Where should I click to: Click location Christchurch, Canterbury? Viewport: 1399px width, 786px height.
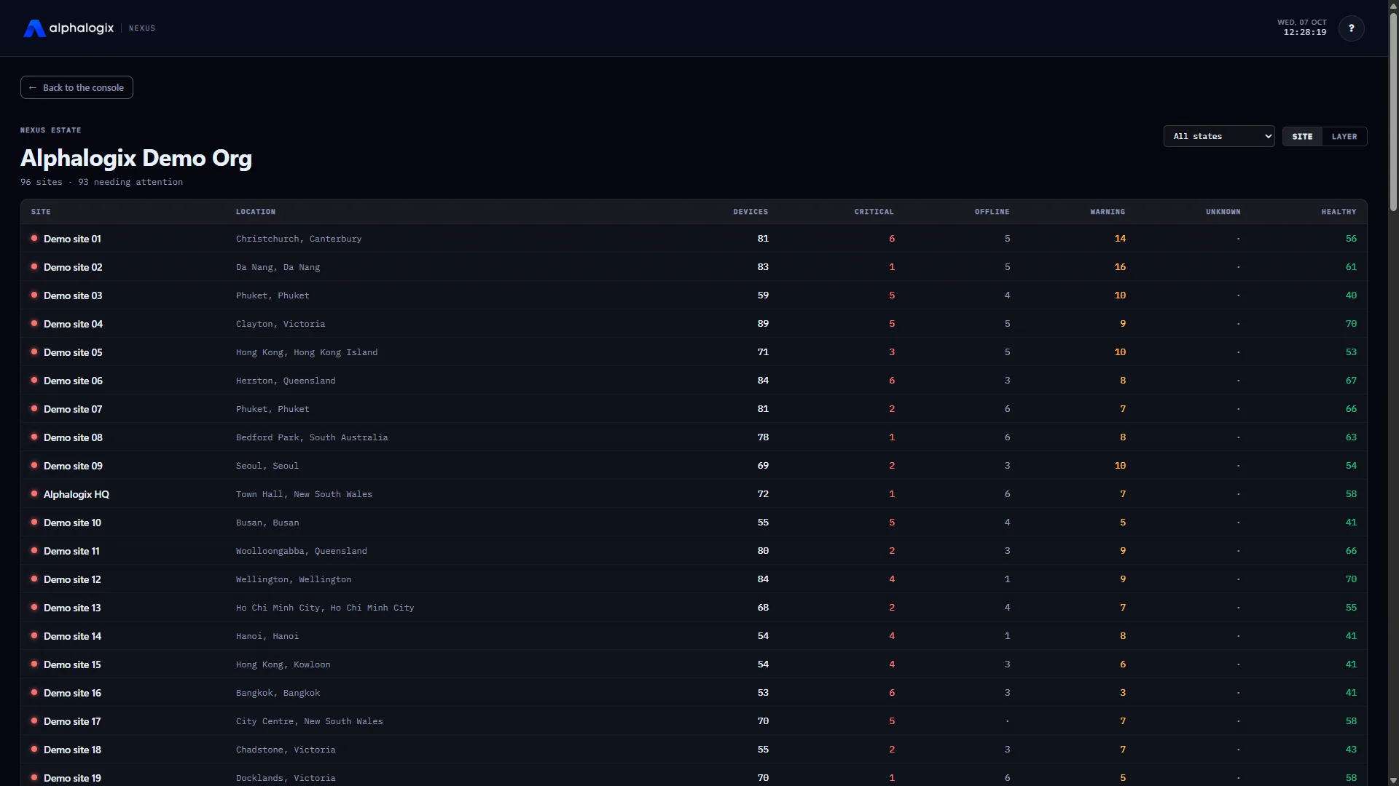click(x=299, y=239)
